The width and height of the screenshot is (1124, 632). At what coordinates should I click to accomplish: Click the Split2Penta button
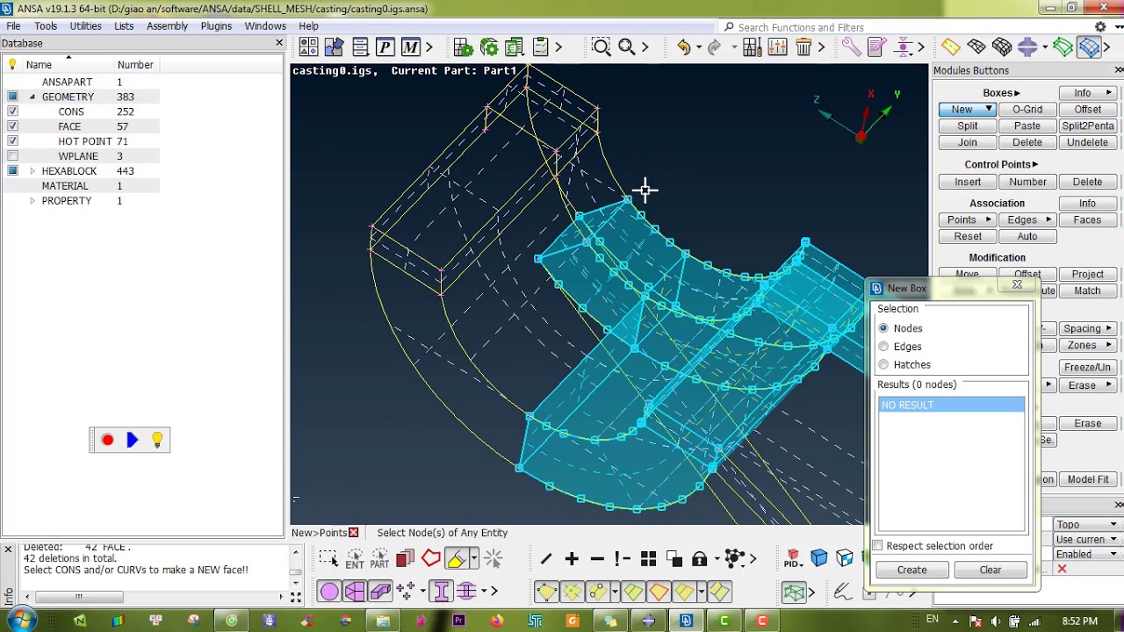click(1087, 126)
